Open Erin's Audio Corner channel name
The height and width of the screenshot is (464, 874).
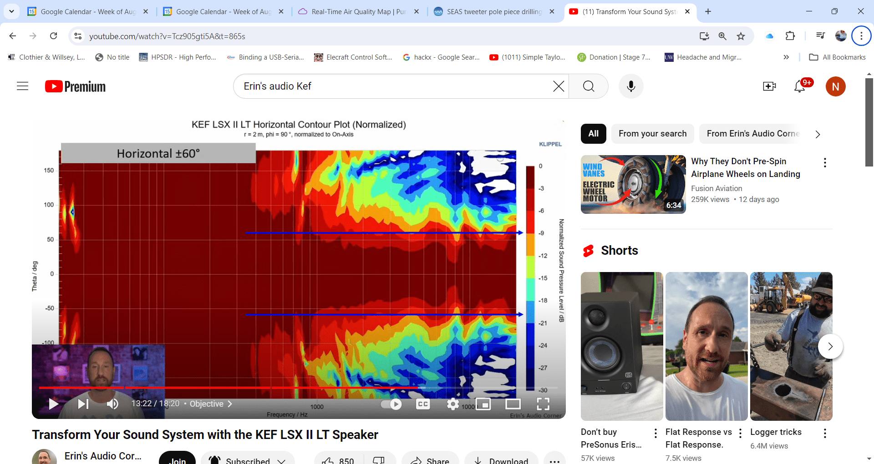[x=103, y=455]
